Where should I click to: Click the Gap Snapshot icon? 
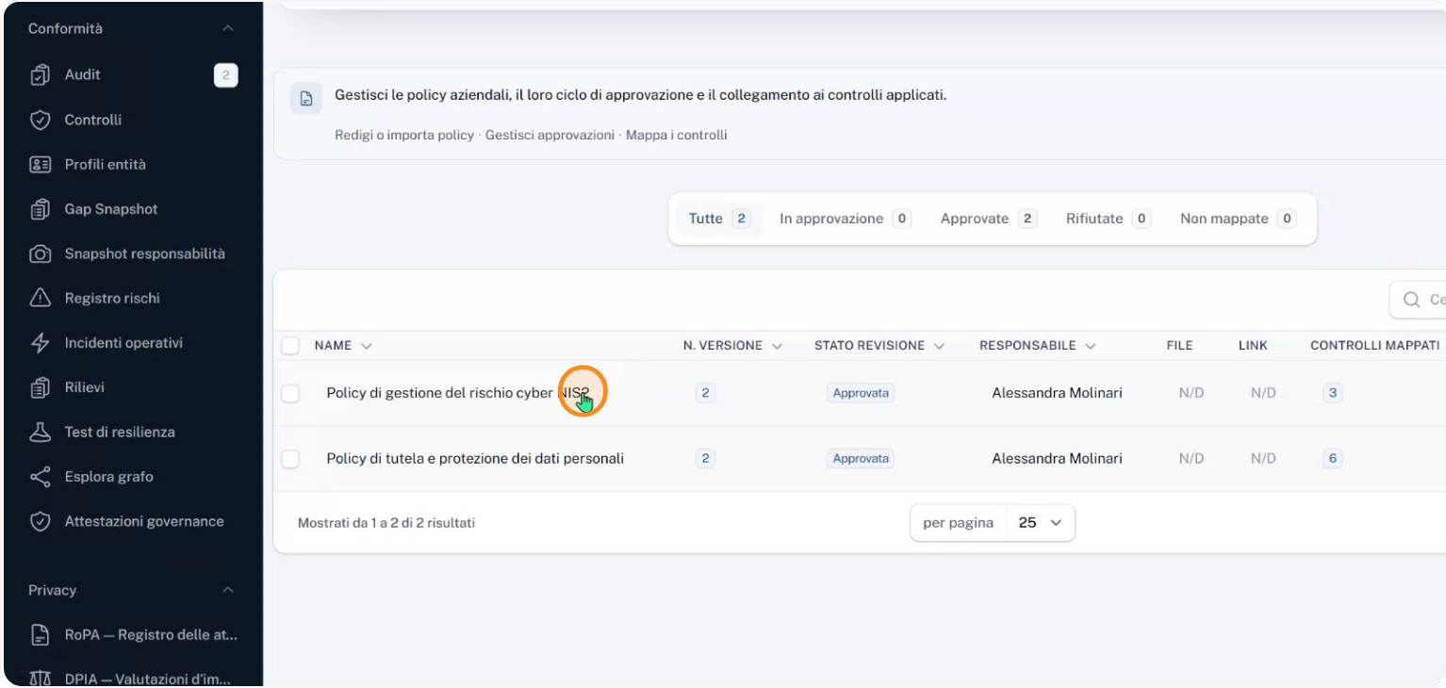[x=40, y=209]
